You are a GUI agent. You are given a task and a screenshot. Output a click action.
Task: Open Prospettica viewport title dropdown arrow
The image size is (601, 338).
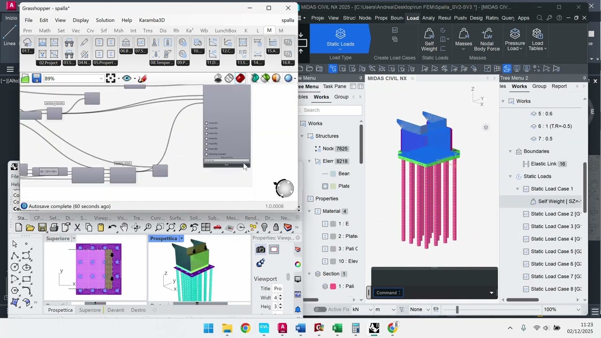[181, 238]
